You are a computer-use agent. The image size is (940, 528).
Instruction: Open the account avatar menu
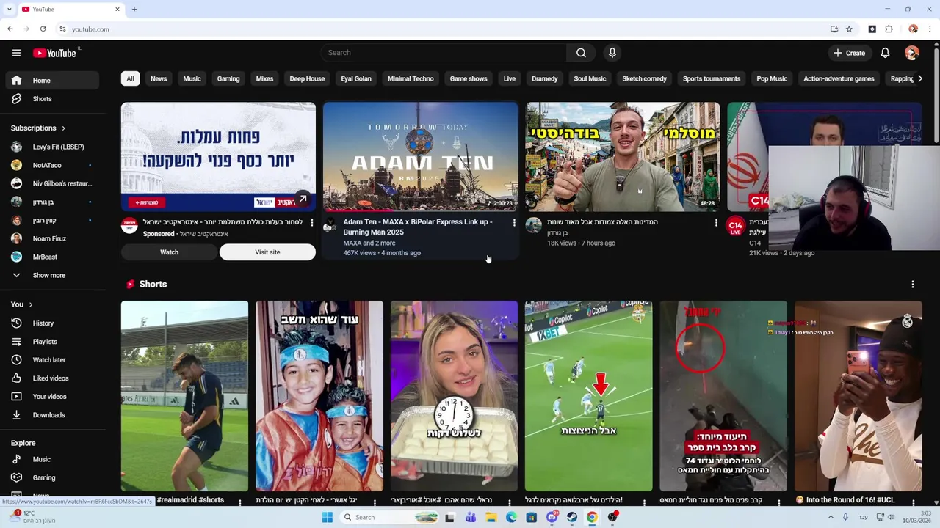[x=912, y=53]
